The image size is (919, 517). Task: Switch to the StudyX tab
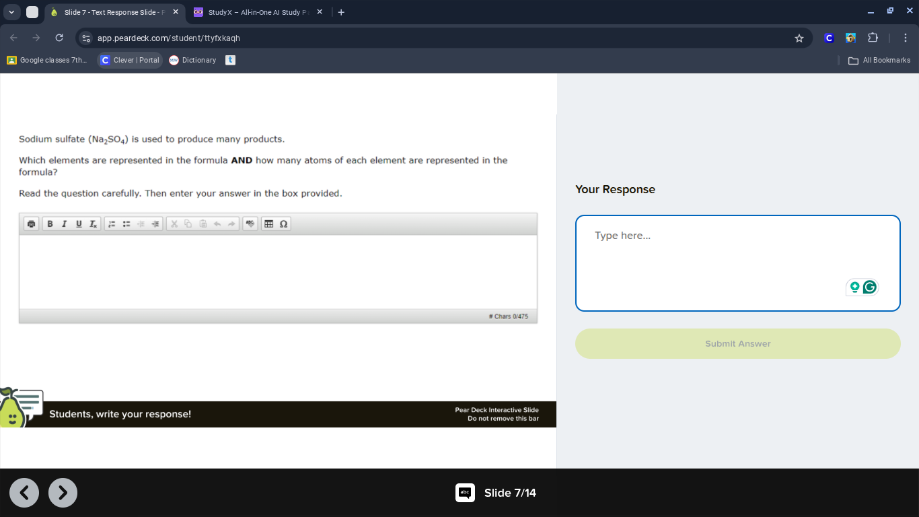pos(256,12)
